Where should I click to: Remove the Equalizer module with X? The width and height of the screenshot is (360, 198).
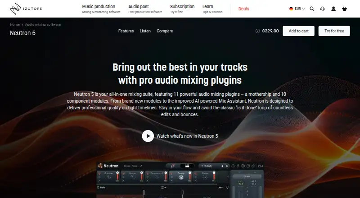(x=99, y=180)
